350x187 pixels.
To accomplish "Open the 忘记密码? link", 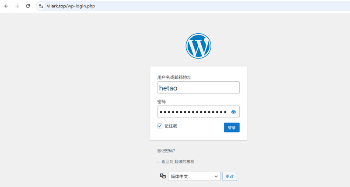I will coord(166,151).
